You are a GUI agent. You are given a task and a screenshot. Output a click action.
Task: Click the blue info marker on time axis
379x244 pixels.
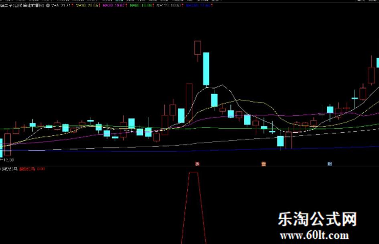tap(329, 164)
